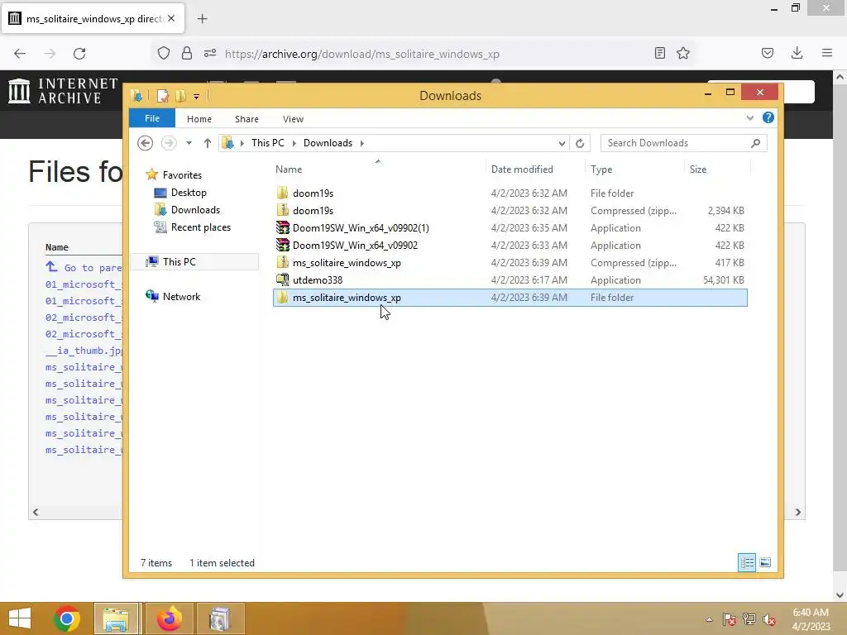Select Recent places in navigation pane
The image size is (847, 635).
[x=200, y=227]
